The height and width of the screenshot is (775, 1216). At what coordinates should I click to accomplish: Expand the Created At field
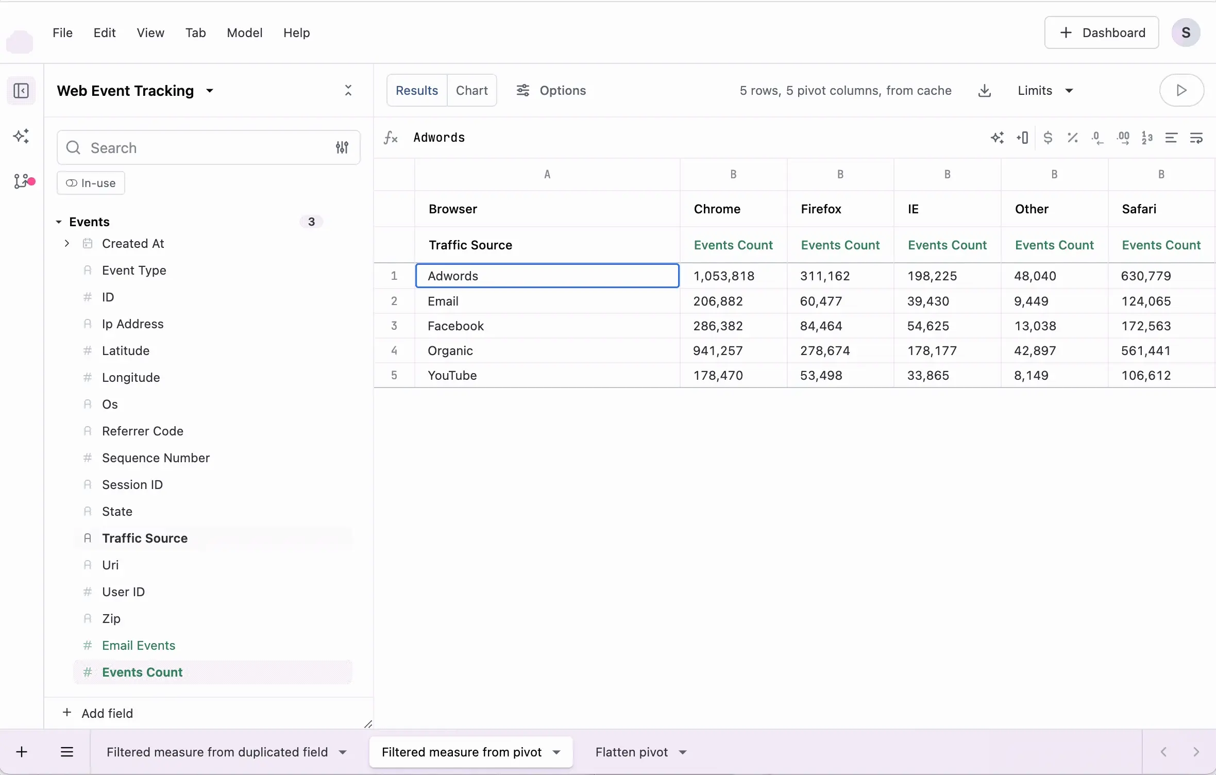(66, 243)
